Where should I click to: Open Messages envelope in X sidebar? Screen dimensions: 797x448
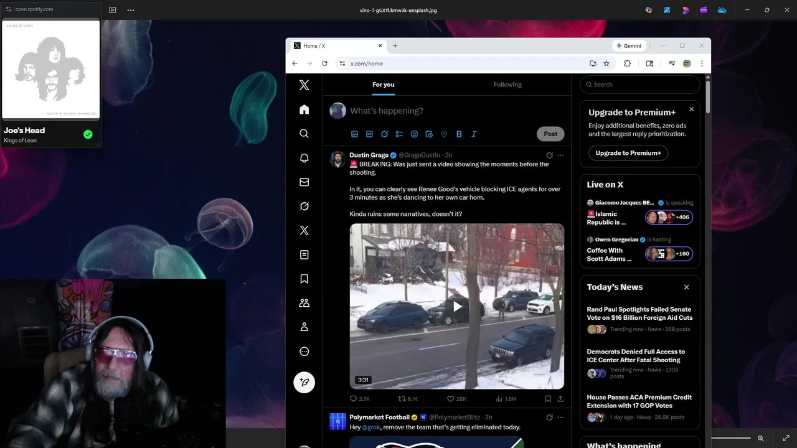[x=304, y=182]
